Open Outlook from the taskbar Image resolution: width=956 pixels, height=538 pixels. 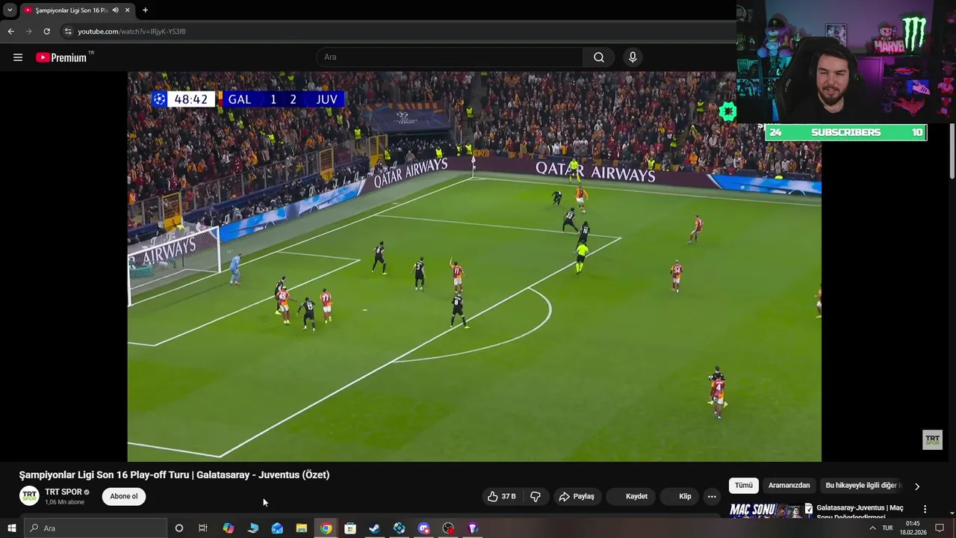[x=277, y=528]
